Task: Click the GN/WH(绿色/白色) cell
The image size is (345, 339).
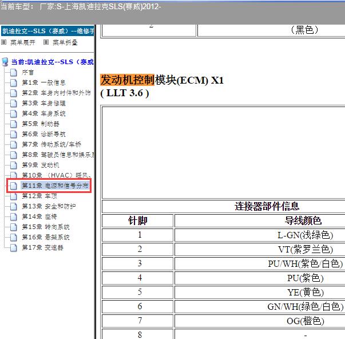Action: [306, 306]
